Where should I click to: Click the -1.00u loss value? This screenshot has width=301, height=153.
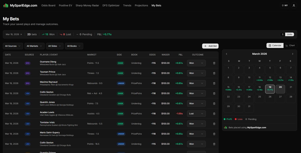(179, 114)
